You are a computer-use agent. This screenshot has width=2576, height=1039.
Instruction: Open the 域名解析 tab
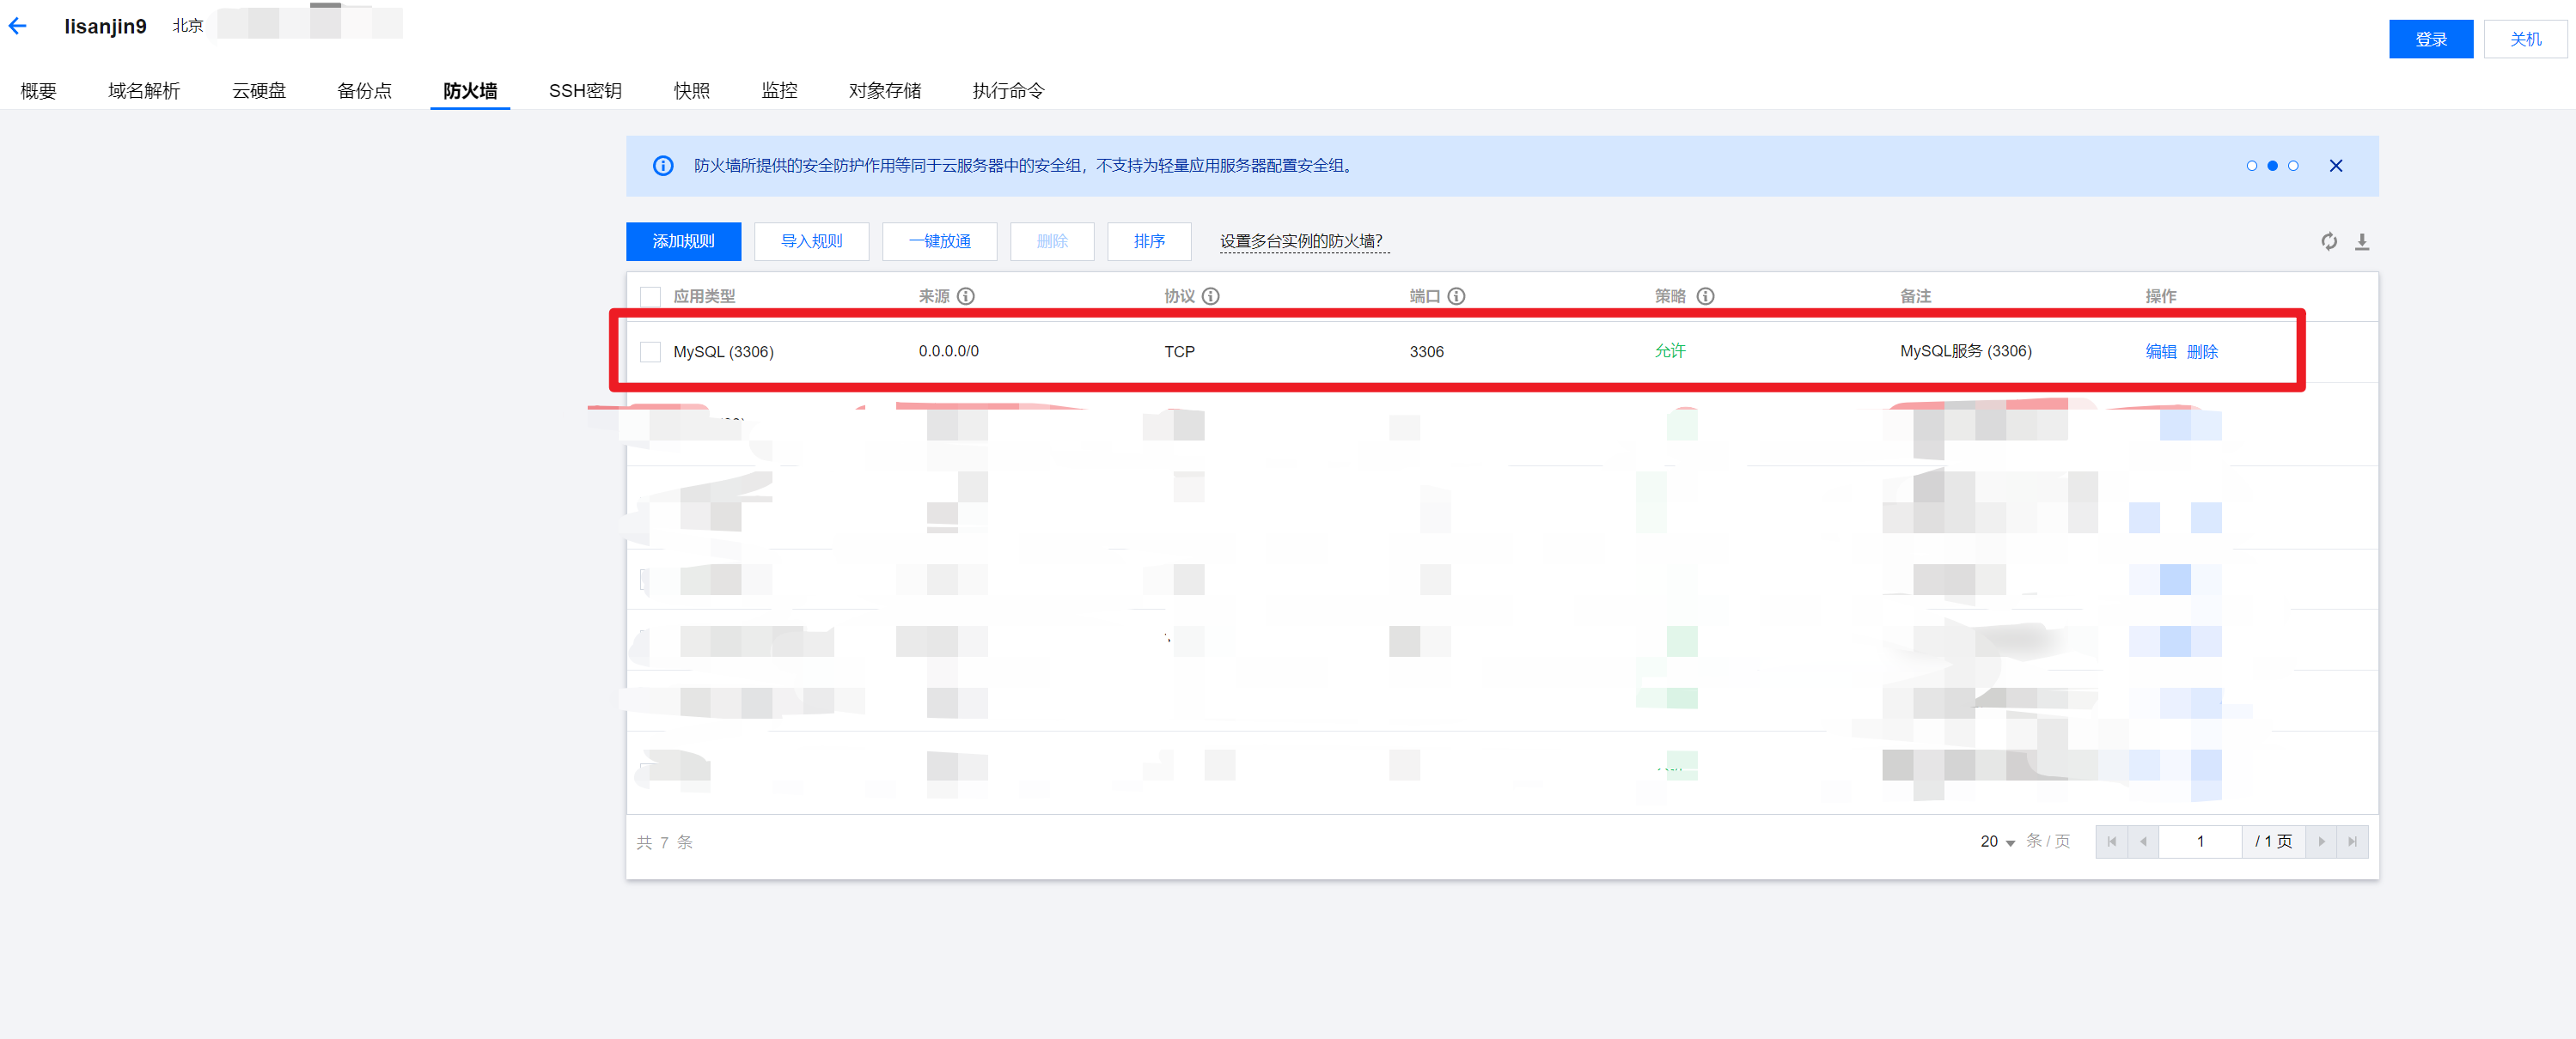[144, 91]
